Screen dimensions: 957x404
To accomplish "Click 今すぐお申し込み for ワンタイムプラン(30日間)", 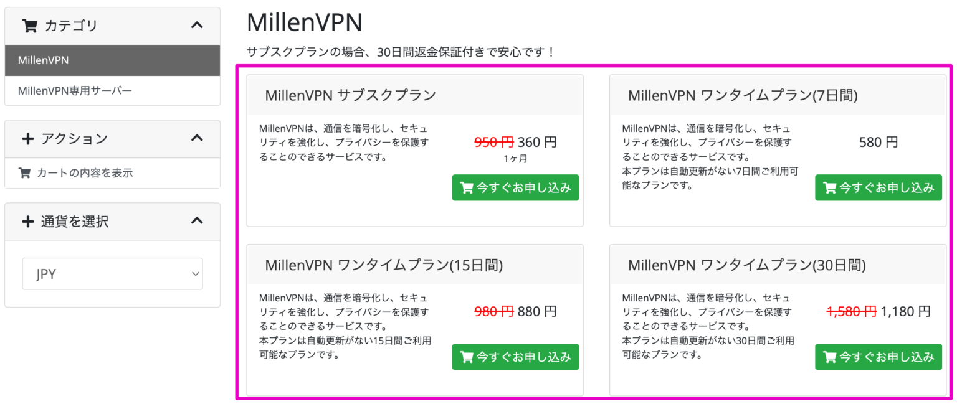I will tap(878, 357).
